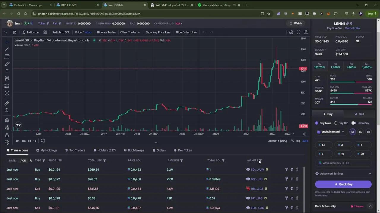
Task: Hide all drawings eye icon
Action: click(x=7, y=142)
